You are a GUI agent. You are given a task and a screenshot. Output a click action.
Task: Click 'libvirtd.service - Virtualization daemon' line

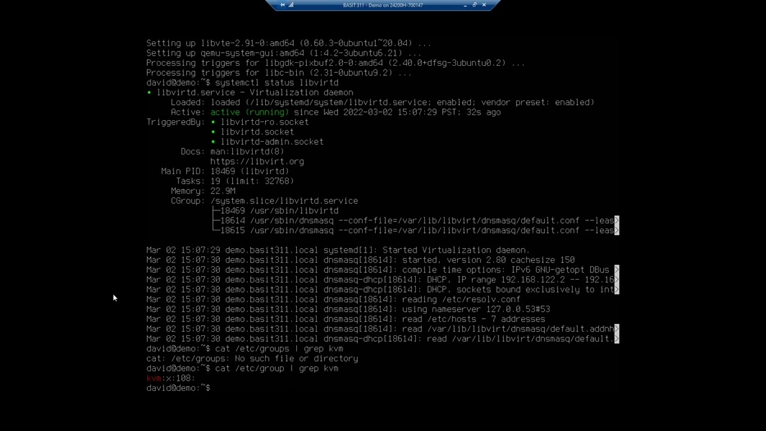point(250,92)
